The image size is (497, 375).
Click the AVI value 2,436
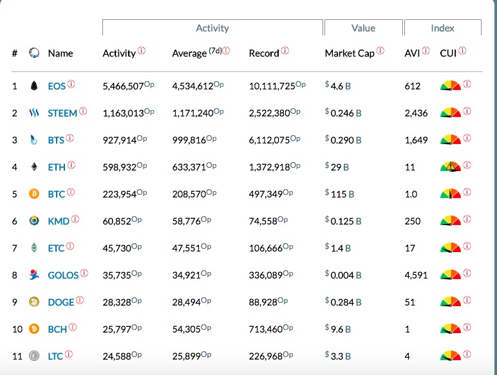click(416, 113)
